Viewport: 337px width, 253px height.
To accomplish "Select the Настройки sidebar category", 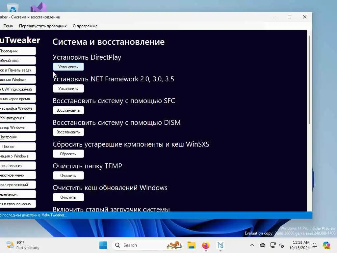I will [18, 137].
